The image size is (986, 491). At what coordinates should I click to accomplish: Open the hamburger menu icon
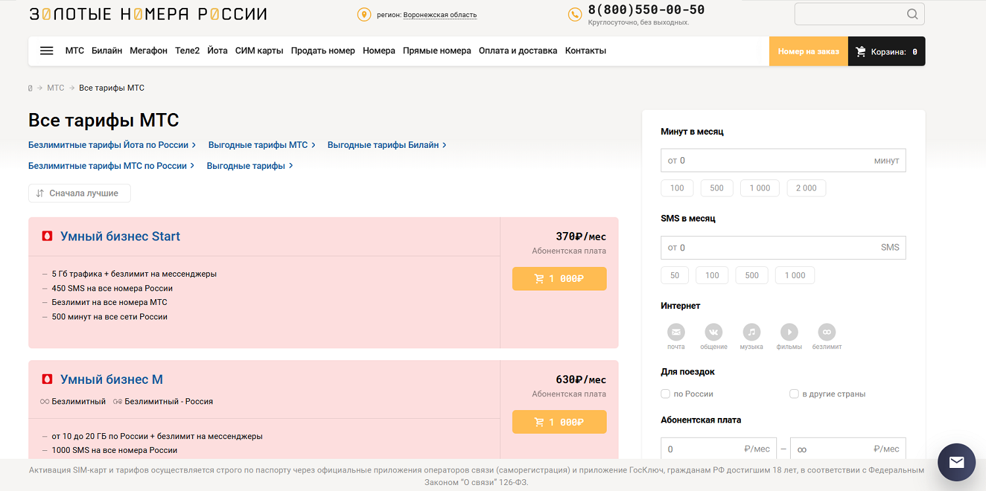click(x=47, y=51)
